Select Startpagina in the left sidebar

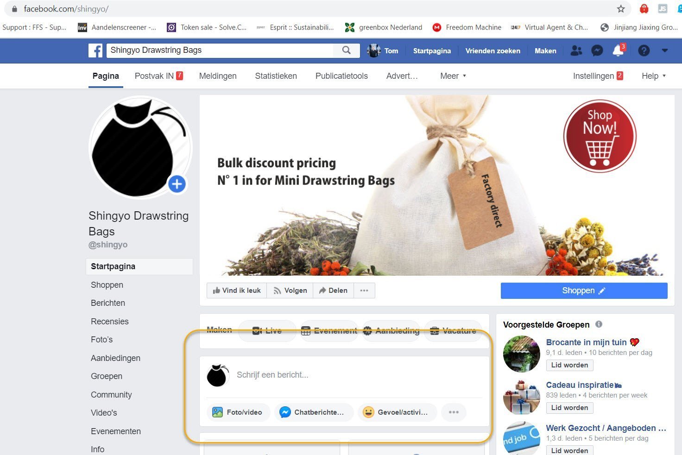pyautogui.click(x=139, y=266)
